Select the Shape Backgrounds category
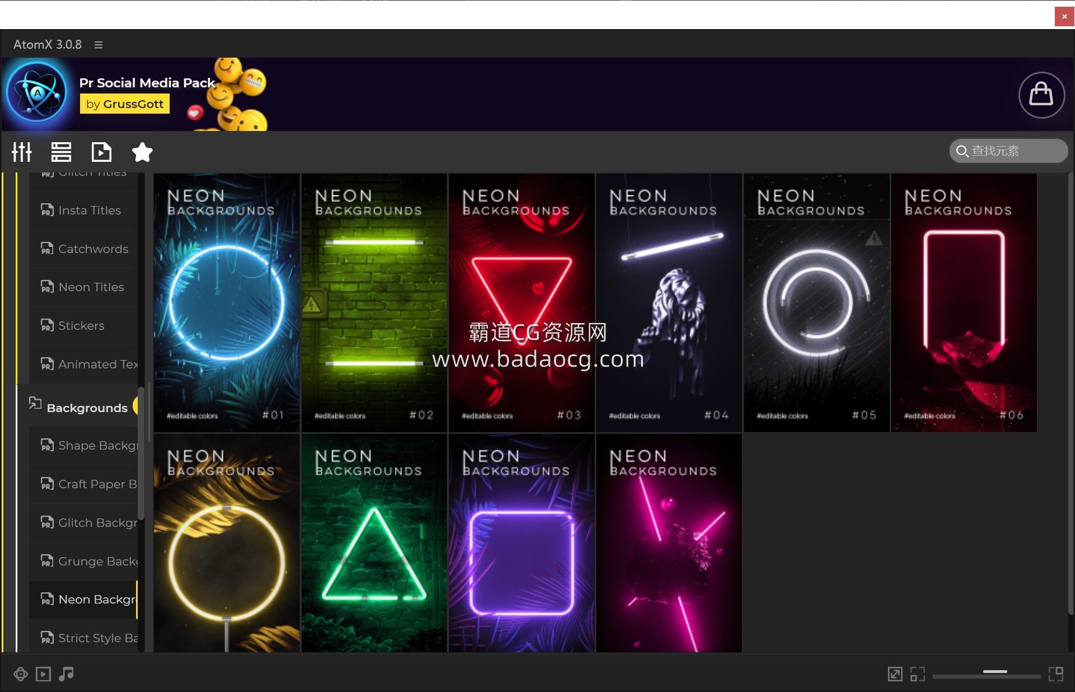 point(83,446)
